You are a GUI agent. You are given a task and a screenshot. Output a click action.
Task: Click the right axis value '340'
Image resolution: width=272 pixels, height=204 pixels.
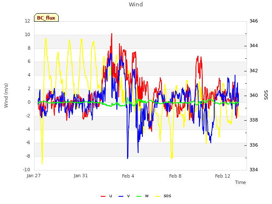(254, 95)
